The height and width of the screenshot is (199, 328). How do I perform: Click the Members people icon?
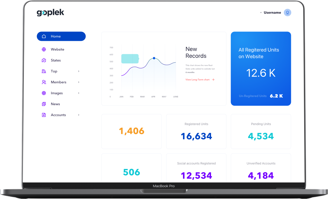click(x=44, y=82)
